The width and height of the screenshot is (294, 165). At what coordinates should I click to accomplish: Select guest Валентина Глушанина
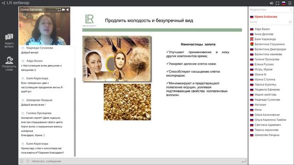(x=270, y=44)
